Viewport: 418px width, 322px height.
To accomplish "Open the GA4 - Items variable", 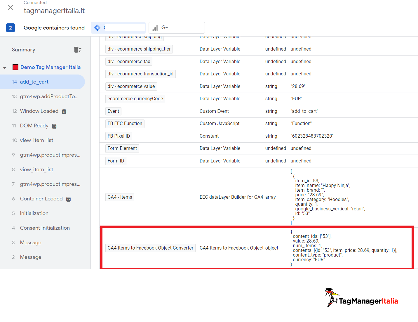I will click(x=120, y=197).
